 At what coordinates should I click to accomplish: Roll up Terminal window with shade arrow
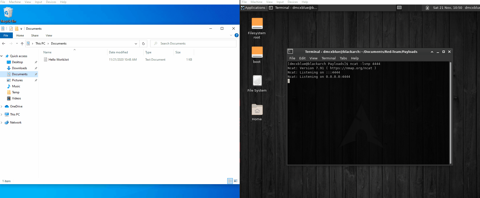[x=432, y=52]
